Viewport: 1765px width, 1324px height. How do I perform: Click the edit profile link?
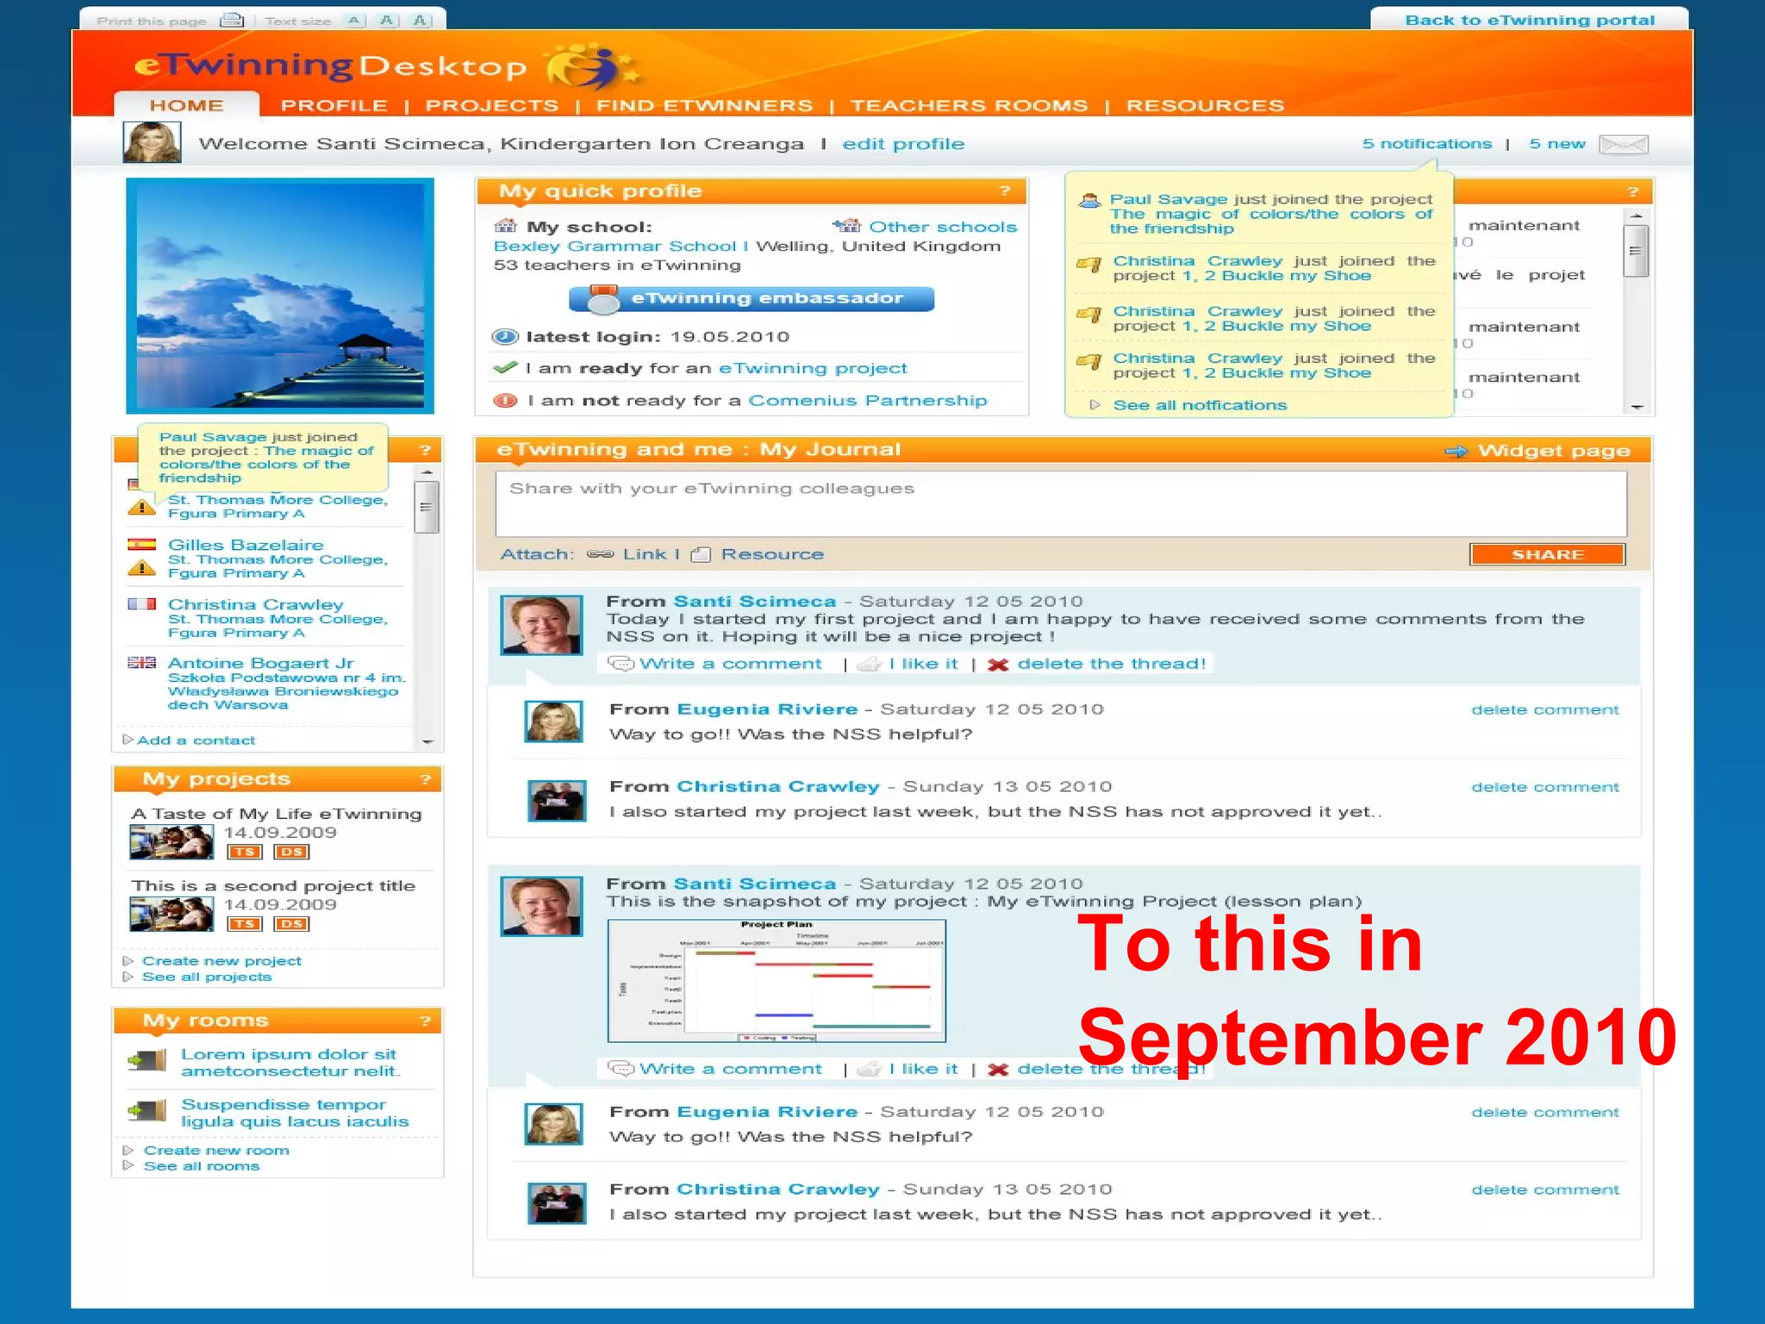tap(903, 144)
